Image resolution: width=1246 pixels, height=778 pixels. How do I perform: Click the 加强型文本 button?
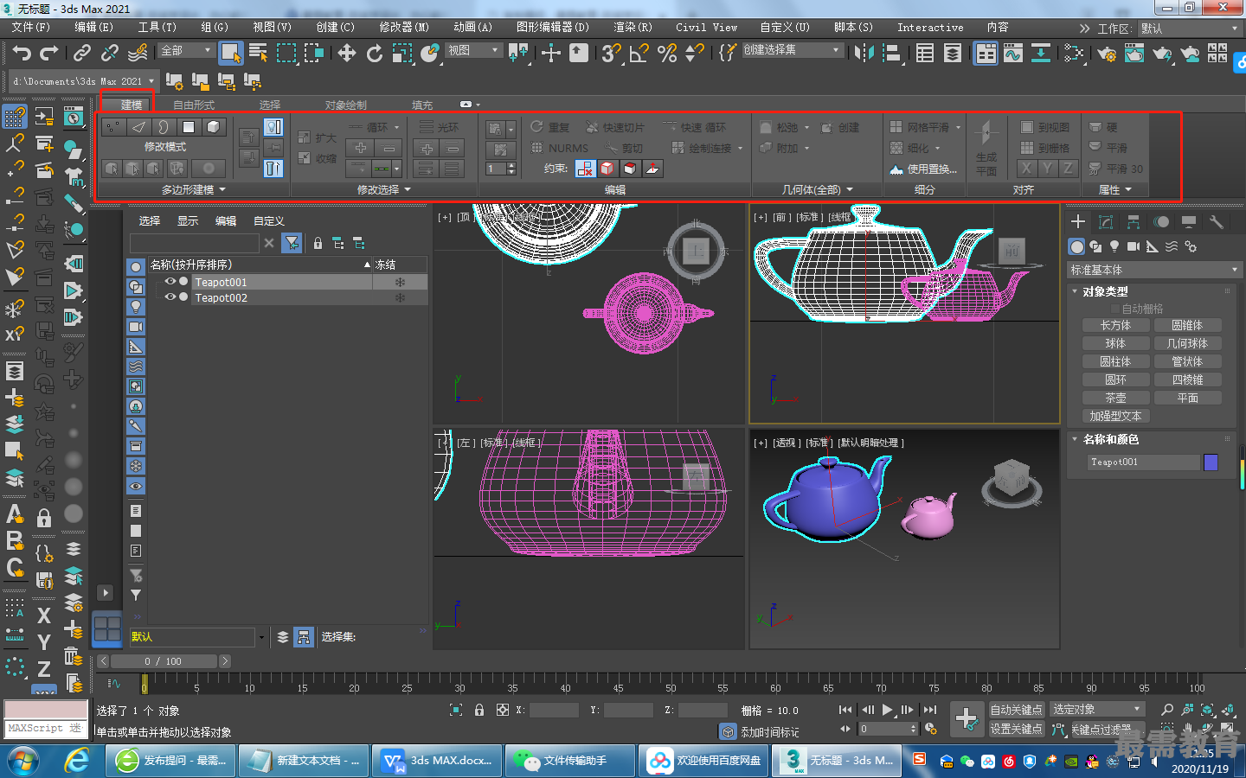[1115, 416]
